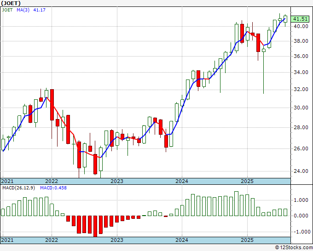Screen dimensions: 313x251
Task: Click the 24.00 price axis label
Action: tap(301, 171)
